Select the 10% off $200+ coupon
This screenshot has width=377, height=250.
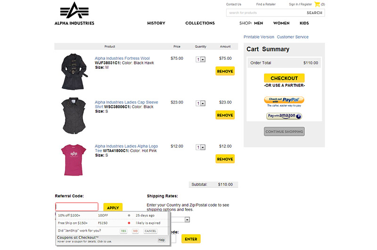click(x=69, y=216)
